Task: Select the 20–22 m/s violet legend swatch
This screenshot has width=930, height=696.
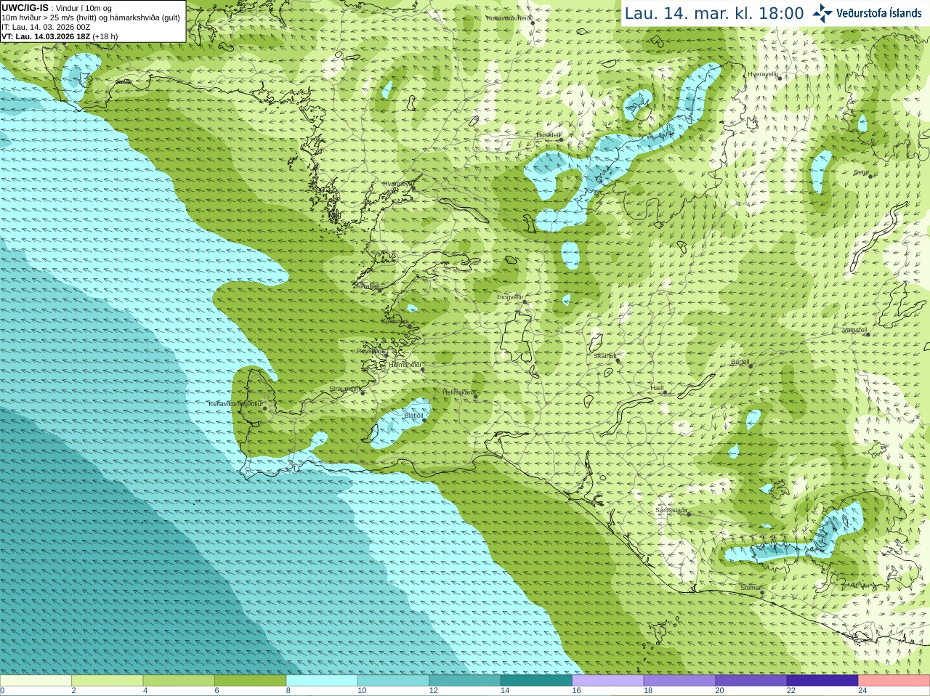Action: coord(751,681)
